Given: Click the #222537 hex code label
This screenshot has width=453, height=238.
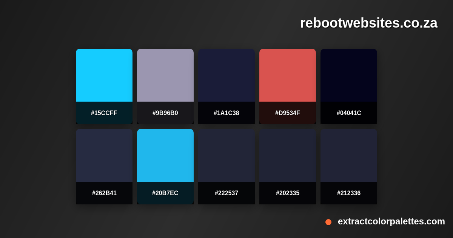Looking at the screenshot, I should click(x=226, y=193).
